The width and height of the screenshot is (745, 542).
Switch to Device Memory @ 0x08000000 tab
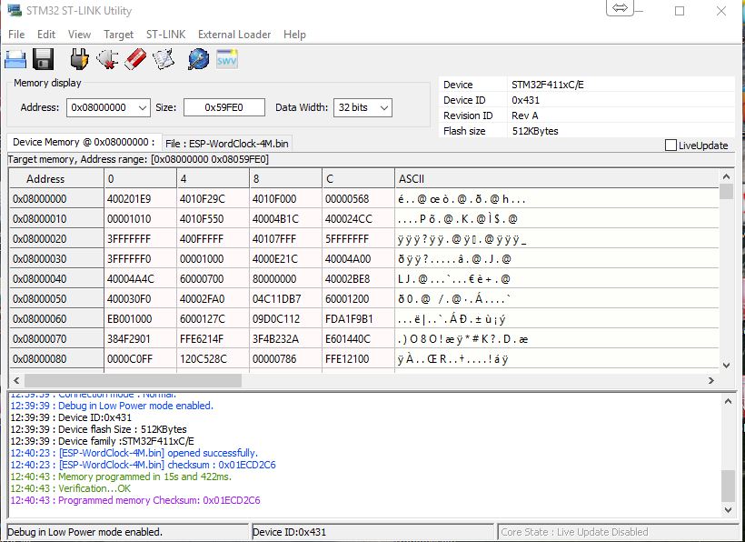(x=84, y=142)
